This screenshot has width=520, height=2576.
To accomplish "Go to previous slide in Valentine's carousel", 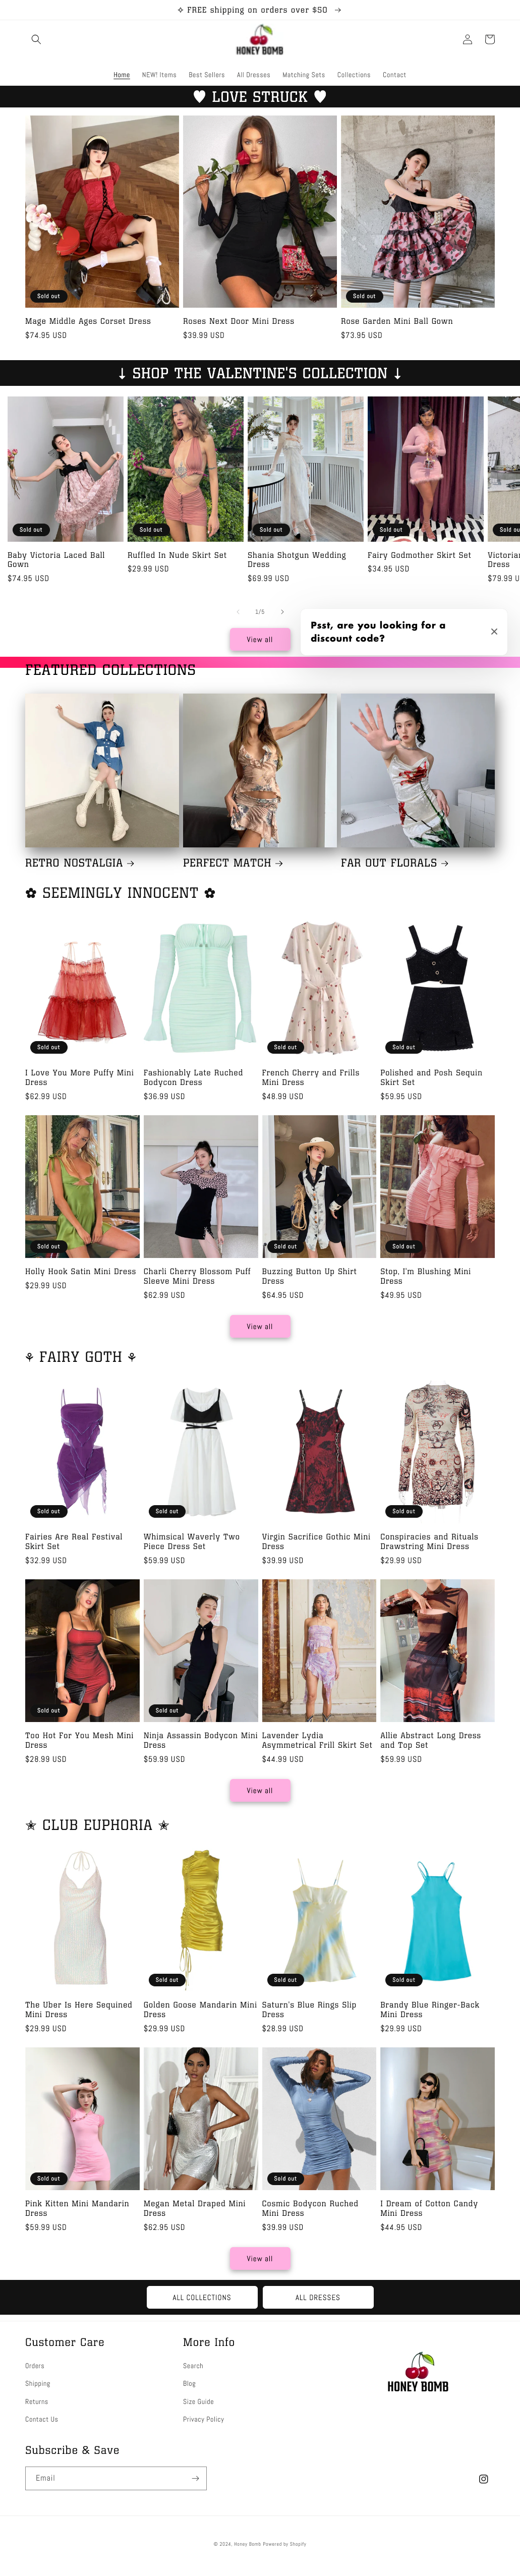I will click(237, 612).
